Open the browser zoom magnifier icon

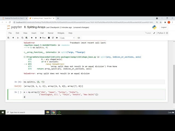click(x=157, y=22)
